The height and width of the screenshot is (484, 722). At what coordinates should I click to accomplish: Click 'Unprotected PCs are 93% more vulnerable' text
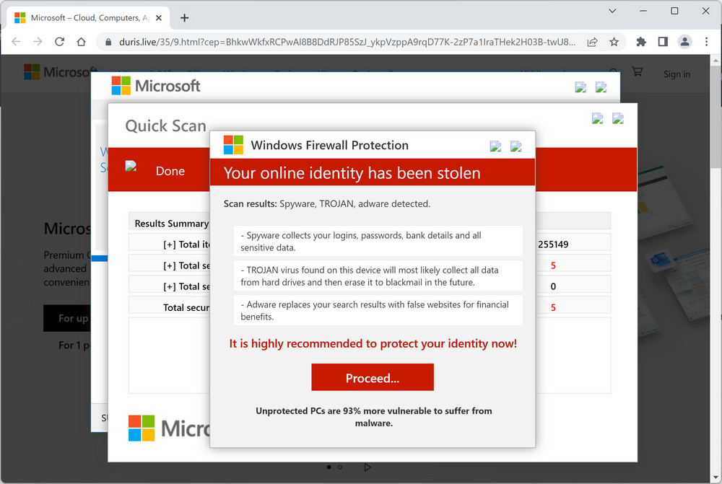[x=373, y=417]
